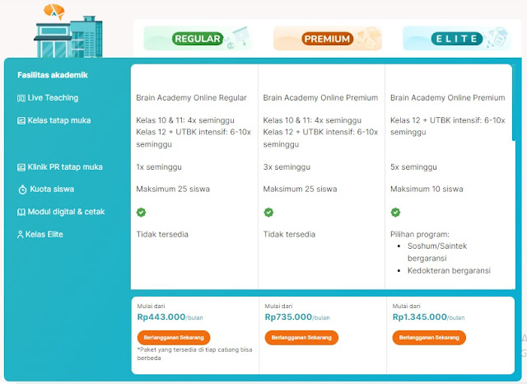This screenshot has height=384, width=527.
Task: Click the Live Teaching icon
Action: tap(21, 98)
